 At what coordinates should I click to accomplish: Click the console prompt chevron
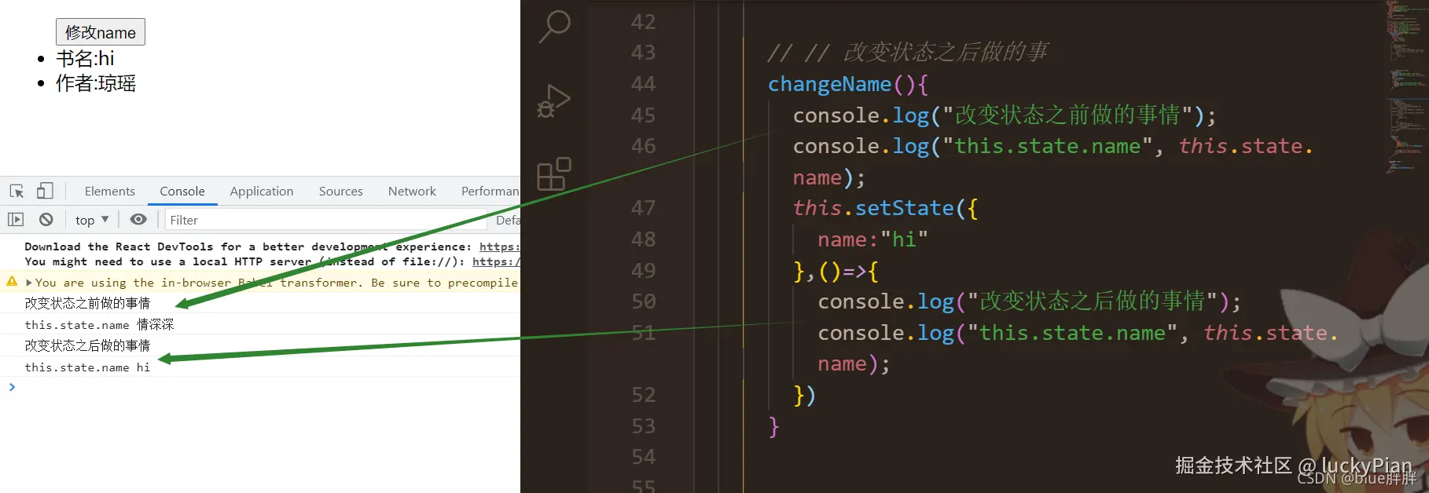point(12,387)
